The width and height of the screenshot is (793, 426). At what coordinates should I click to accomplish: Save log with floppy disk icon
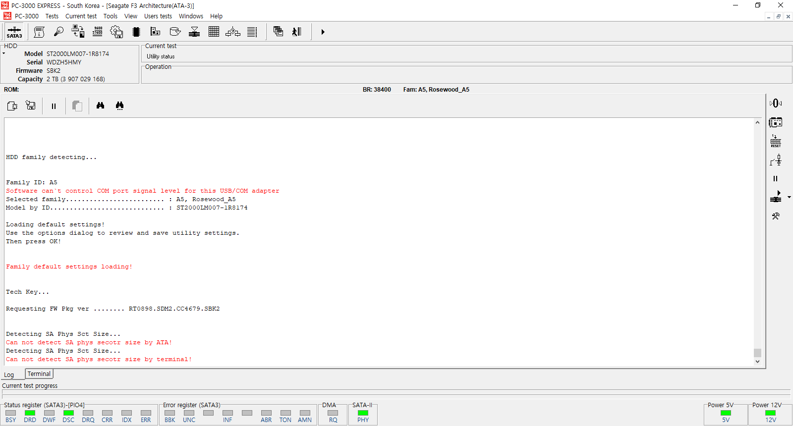(x=31, y=106)
